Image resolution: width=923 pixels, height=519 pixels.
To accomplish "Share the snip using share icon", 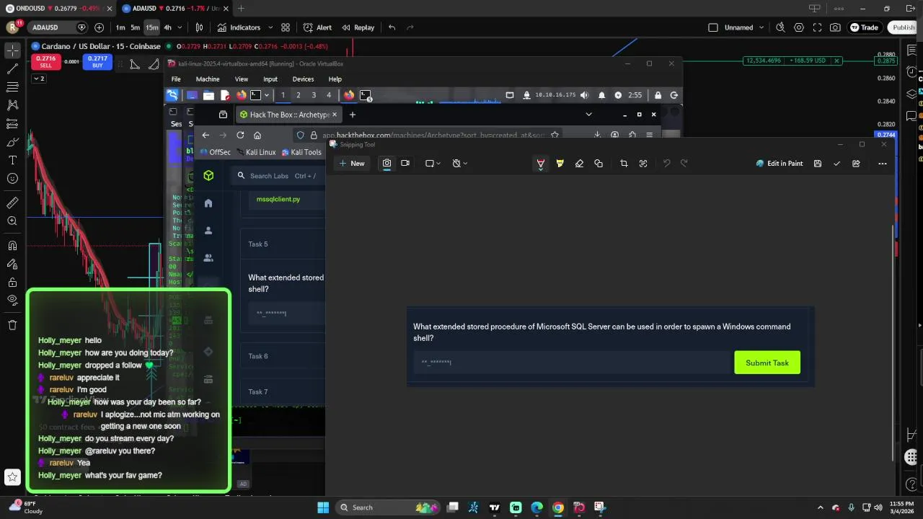I will [856, 164].
